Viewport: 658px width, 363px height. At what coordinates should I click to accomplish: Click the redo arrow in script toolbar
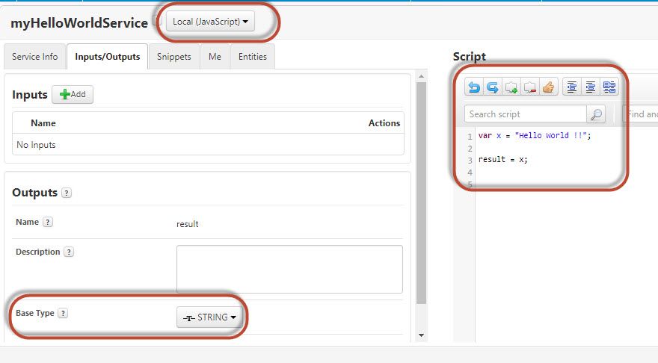pyautogui.click(x=492, y=87)
